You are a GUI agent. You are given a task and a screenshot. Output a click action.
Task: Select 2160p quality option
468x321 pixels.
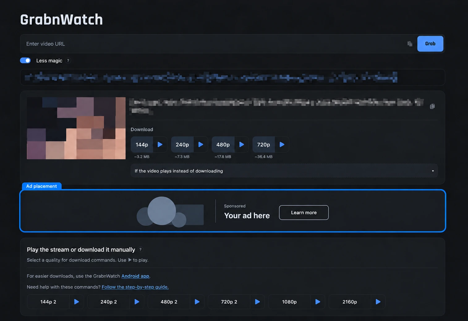tap(350, 302)
